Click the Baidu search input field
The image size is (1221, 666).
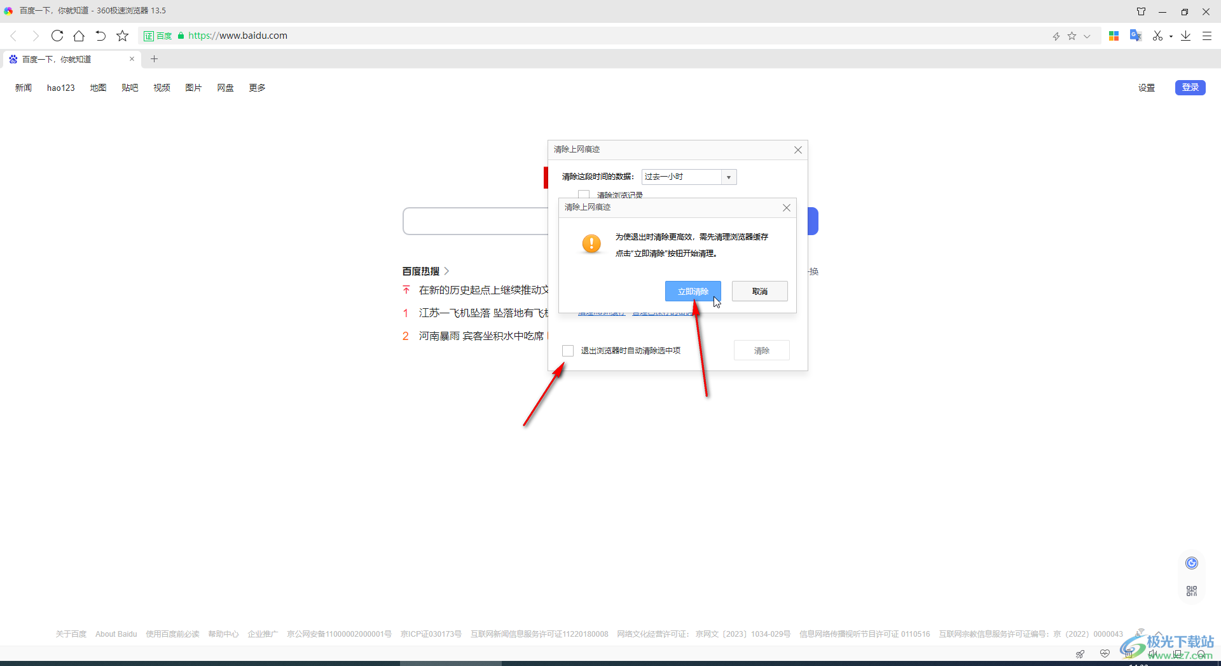tap(476, 221)
